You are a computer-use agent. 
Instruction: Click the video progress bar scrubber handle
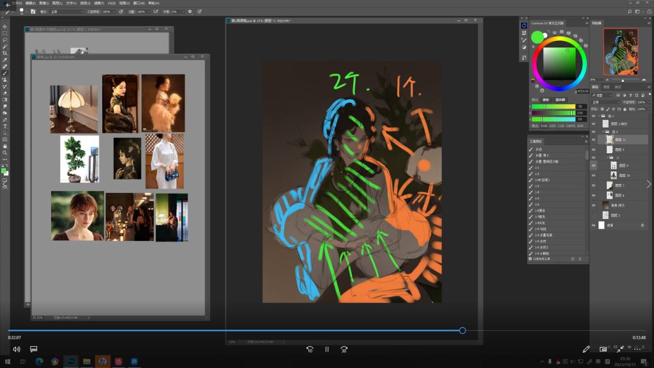point(462,330)
